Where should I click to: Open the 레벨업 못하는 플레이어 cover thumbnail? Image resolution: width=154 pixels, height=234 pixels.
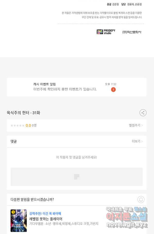tap(19, 221)
